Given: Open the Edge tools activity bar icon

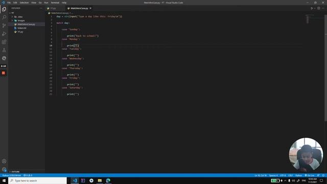Looking at the screenshot, I should pyautogui.click(x=4, y=58).
